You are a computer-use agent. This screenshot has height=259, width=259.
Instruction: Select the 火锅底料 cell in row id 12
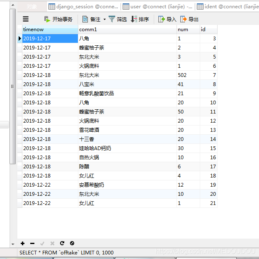[127, 121]
